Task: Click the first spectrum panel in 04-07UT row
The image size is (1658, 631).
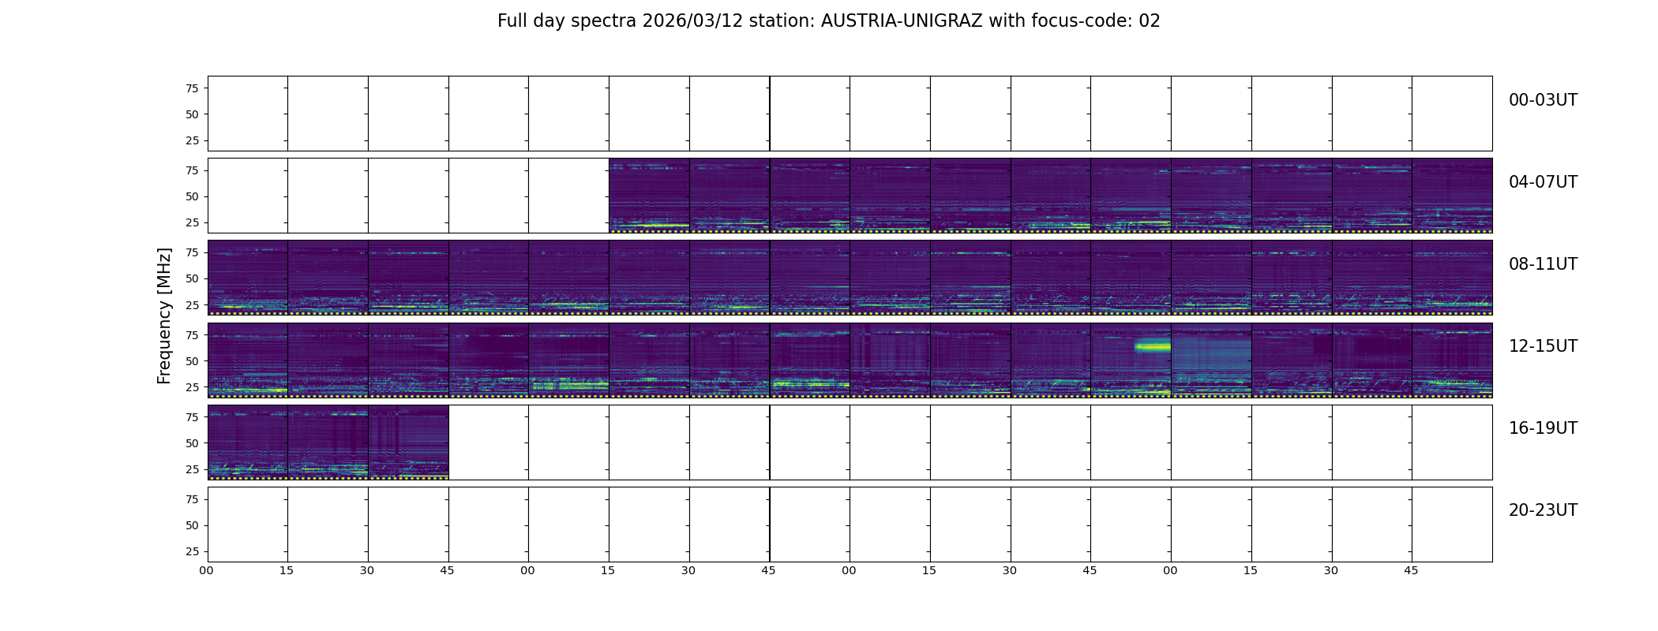Action: click(x=649, y=196)
